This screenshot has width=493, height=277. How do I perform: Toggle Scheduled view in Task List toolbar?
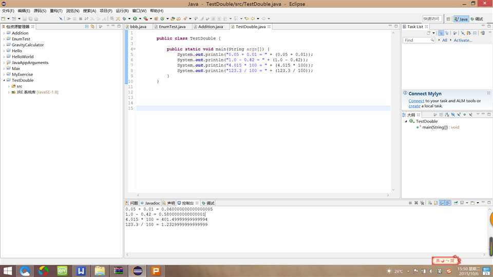(447, 33)
